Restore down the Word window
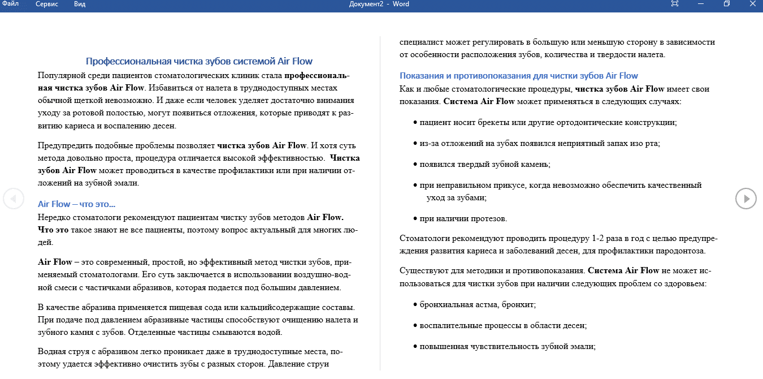763x379 pixels. [x=727, y=4]
